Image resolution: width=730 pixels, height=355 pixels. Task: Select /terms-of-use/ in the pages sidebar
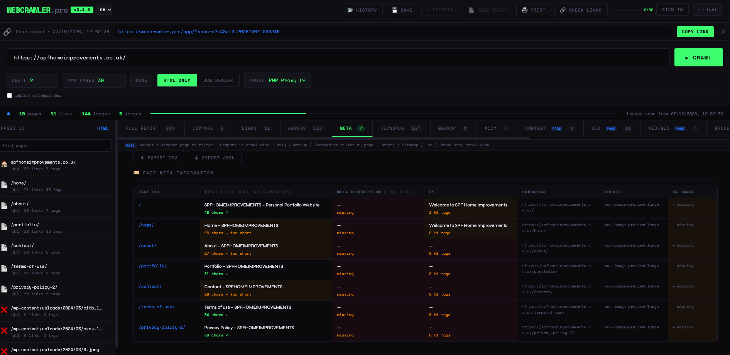tap(58, 269)
